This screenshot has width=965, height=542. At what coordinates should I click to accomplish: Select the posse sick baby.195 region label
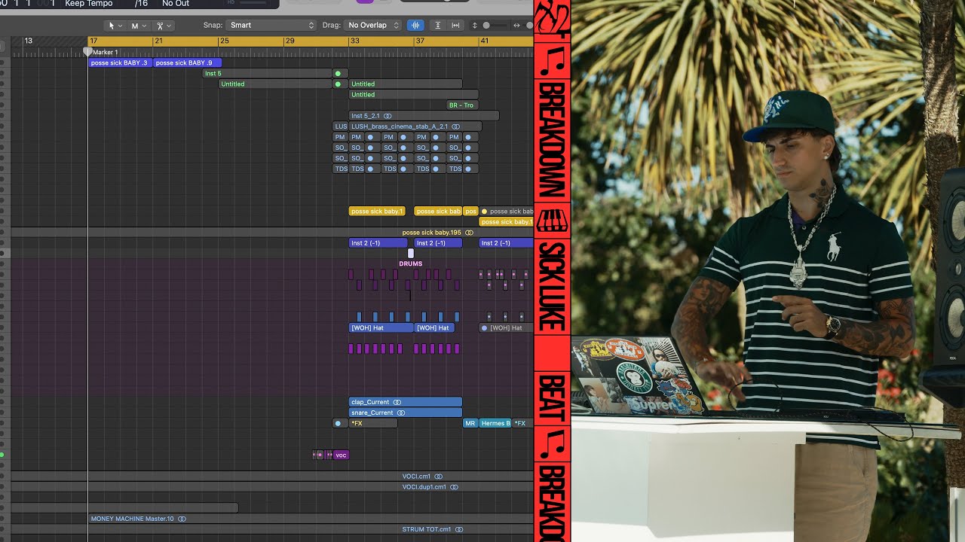[x=431, y=233]
